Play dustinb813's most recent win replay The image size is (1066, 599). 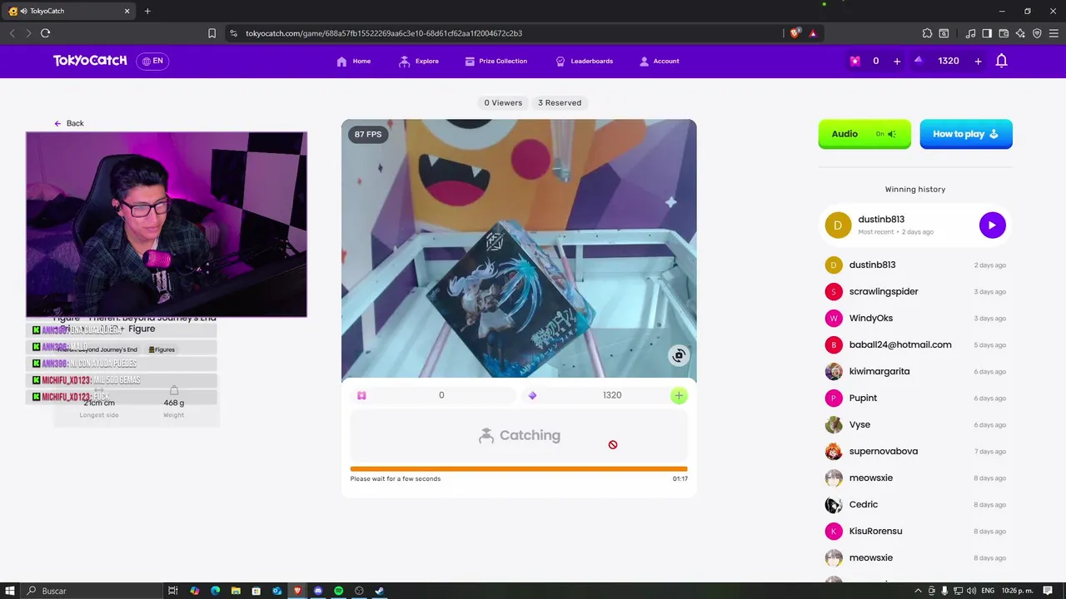coord(992,225)
